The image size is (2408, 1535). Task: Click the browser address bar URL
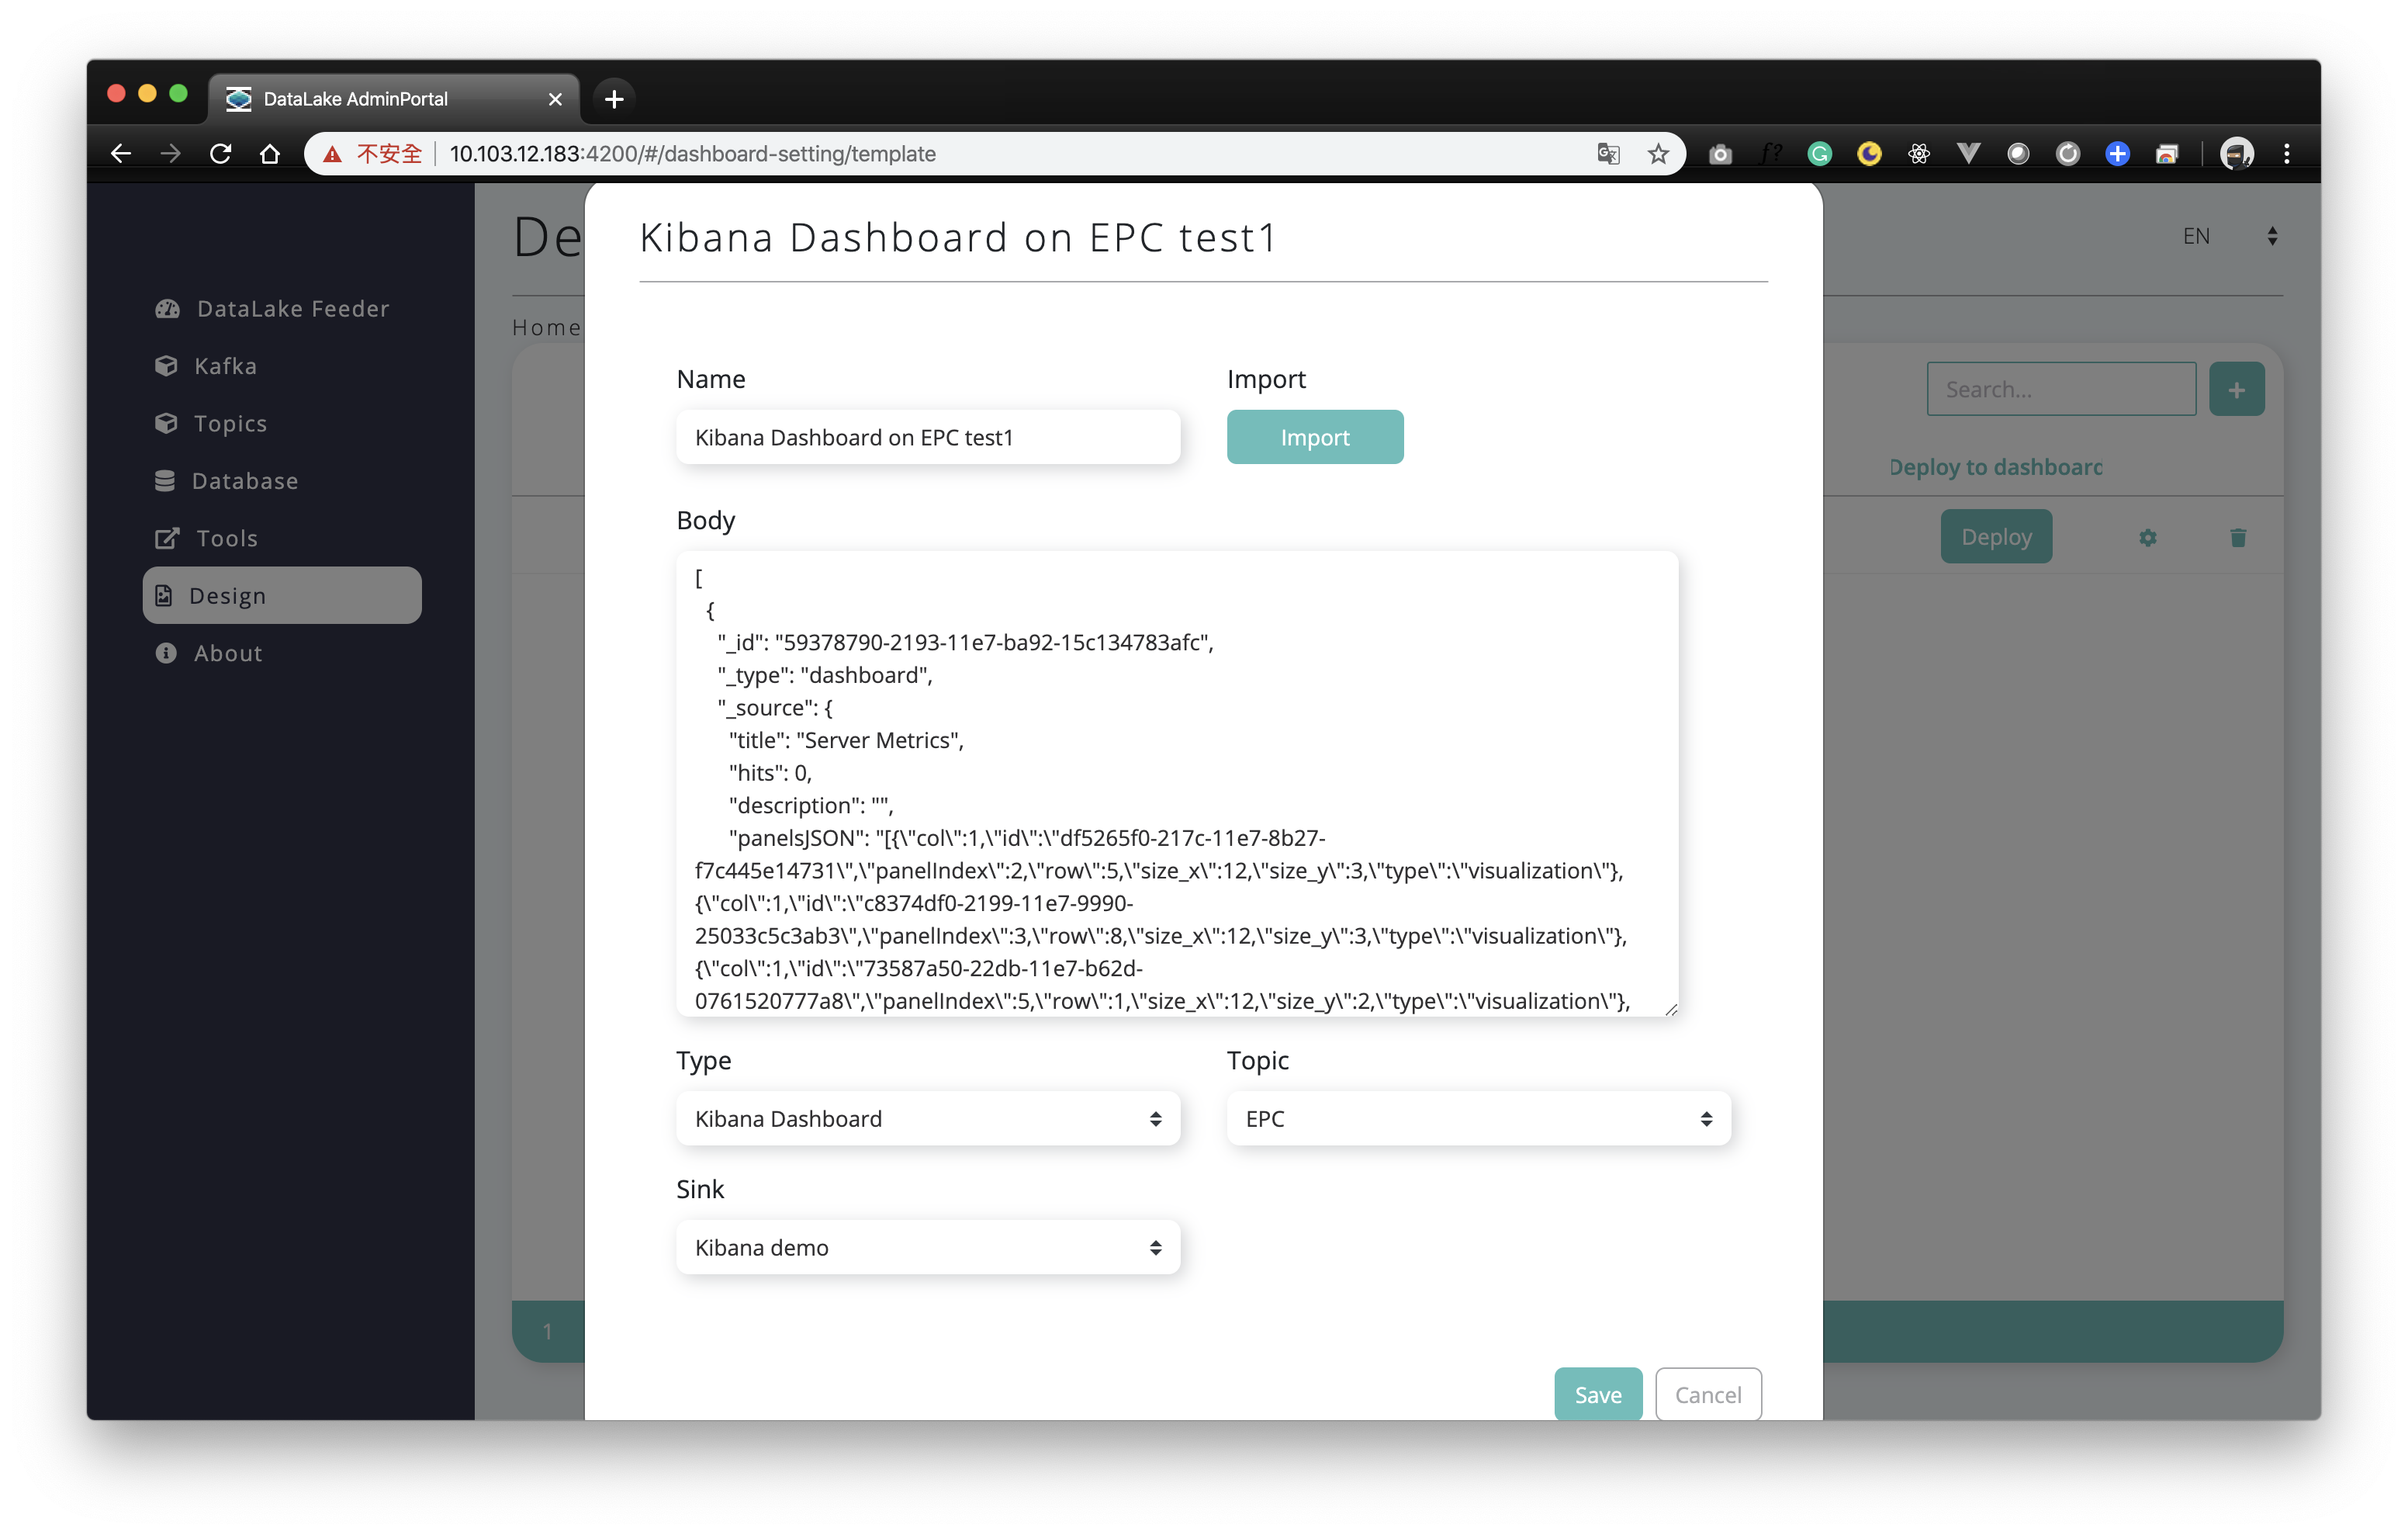pyautogui.click(x=692, y=153)
